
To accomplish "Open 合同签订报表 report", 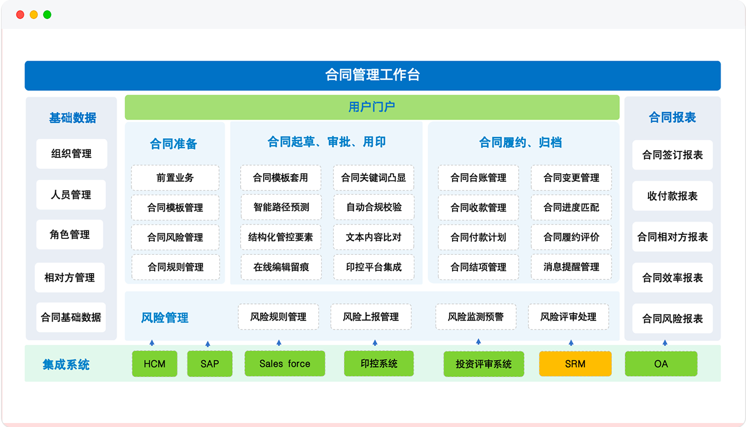I will pos(672,155).
